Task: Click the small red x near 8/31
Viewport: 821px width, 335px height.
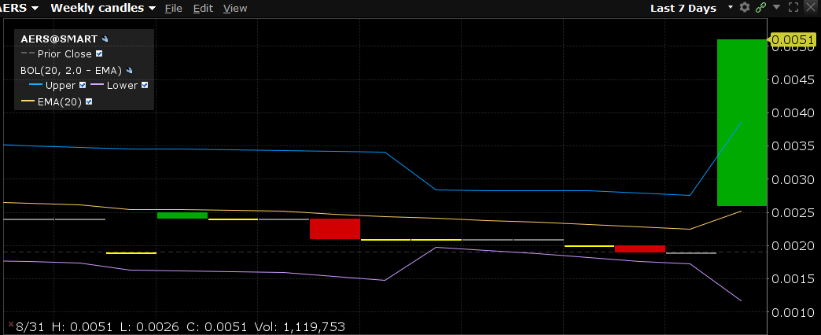Action: point(11,325)
